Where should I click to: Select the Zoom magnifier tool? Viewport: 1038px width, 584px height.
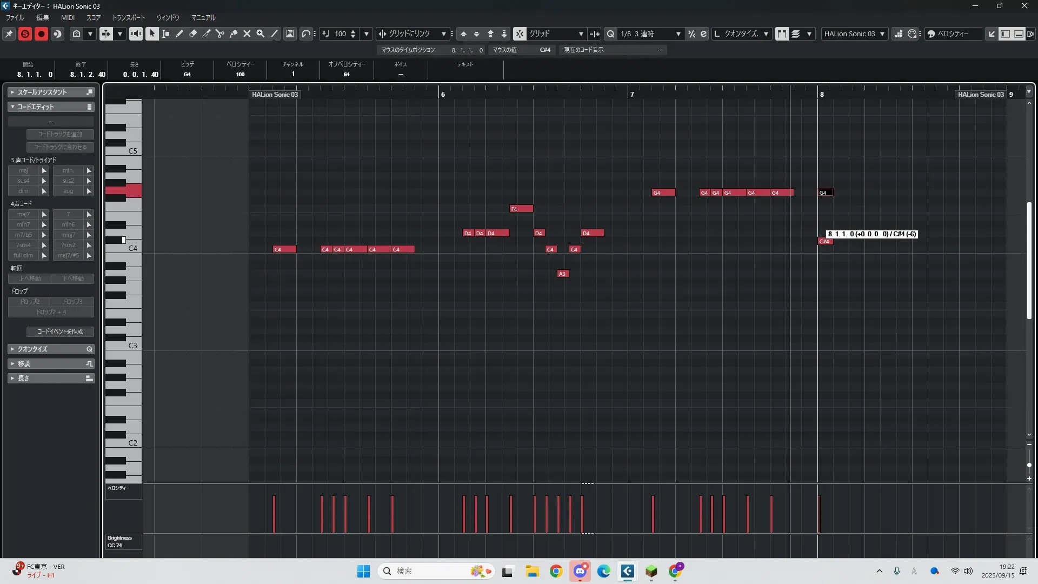[261, 34]
